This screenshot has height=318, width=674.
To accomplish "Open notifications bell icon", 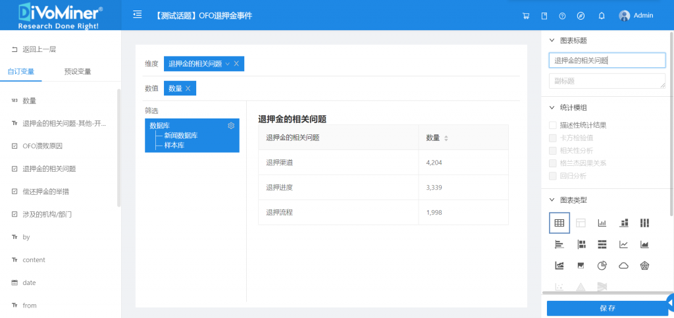I will tap(602, 16).
